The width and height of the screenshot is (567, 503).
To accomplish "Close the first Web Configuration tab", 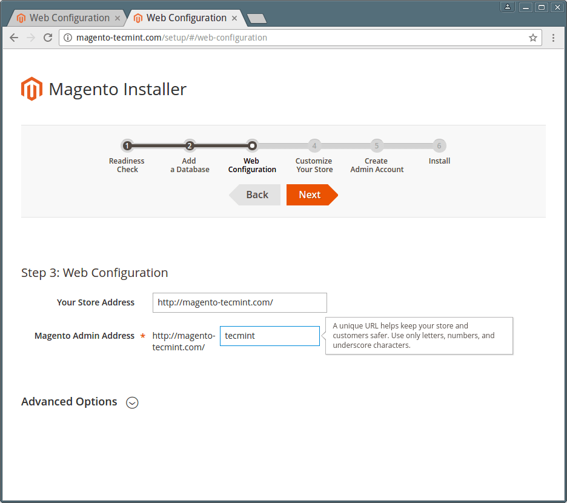I will (x=117, y=18).
